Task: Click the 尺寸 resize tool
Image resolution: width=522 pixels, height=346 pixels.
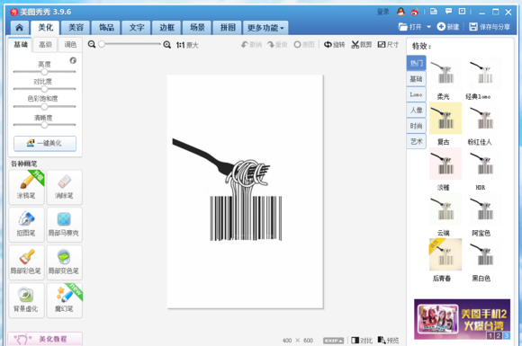Action: pyautogui.click(x=388, y=45)
